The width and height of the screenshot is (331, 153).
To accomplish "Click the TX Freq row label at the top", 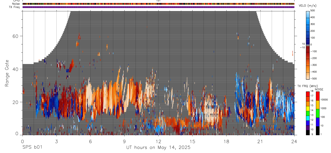I will (x=15, y=7).
